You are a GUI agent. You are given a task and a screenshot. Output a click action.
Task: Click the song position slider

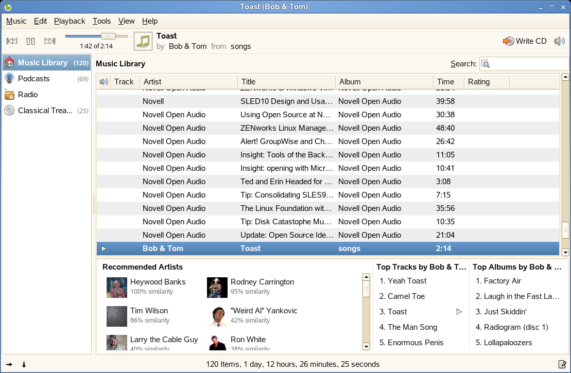(96, 36)
